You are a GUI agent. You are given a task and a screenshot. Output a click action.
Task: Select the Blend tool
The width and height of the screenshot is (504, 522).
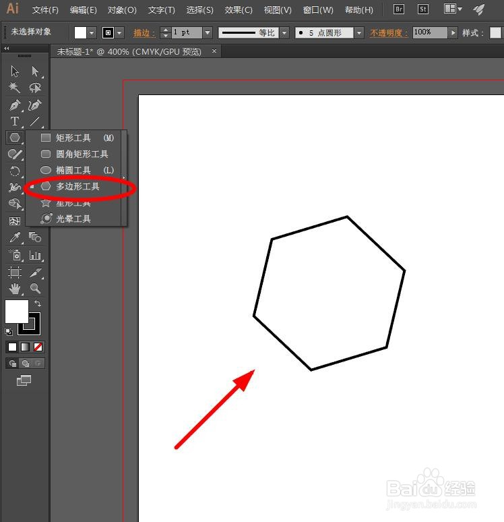coord(35,237)
